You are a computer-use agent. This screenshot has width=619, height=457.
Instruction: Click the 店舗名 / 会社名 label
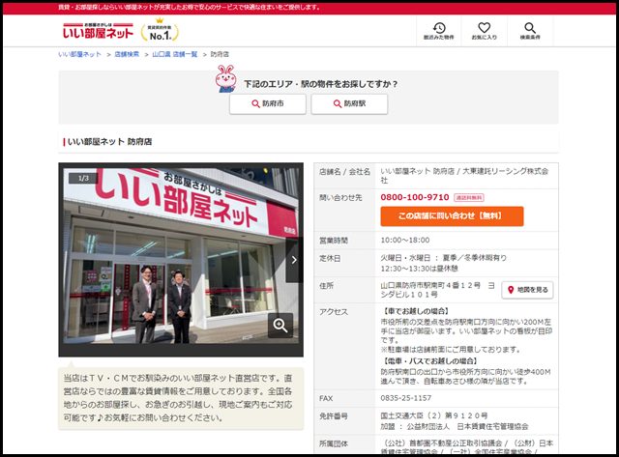click(344, 172)
